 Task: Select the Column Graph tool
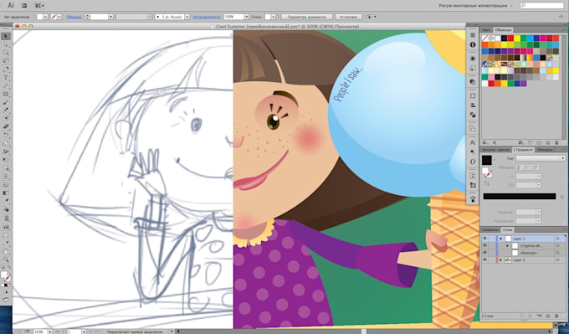point(6,227)
